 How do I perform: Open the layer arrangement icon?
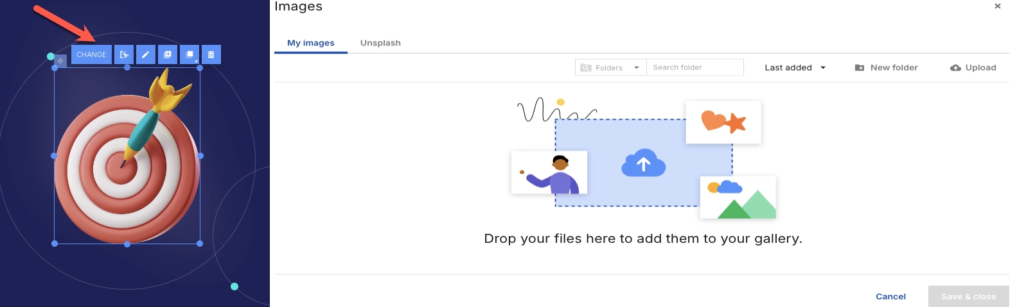pos(190,54)
